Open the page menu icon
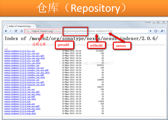The height and width of the screenshot is (120, 168). pyautogui.click(x=157, y=31)
